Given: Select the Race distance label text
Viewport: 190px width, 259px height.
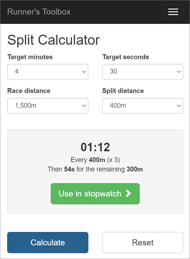Looking at the screenshot, I should pyautogui.click(x=29, y=91).
